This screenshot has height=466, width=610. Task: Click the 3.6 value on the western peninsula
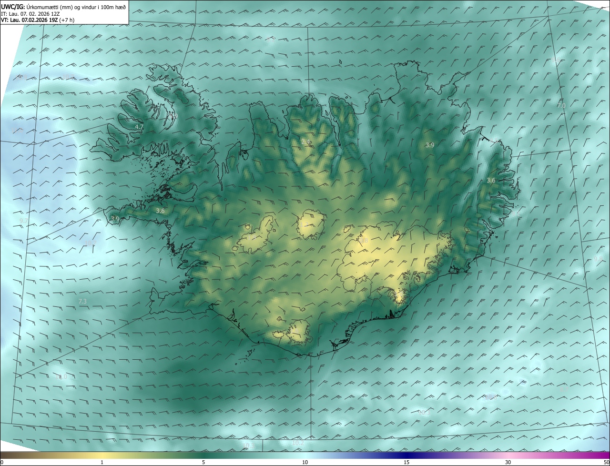[x=160, y=211]
